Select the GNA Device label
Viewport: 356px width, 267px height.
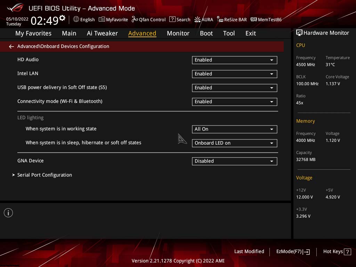pos(31,161)
